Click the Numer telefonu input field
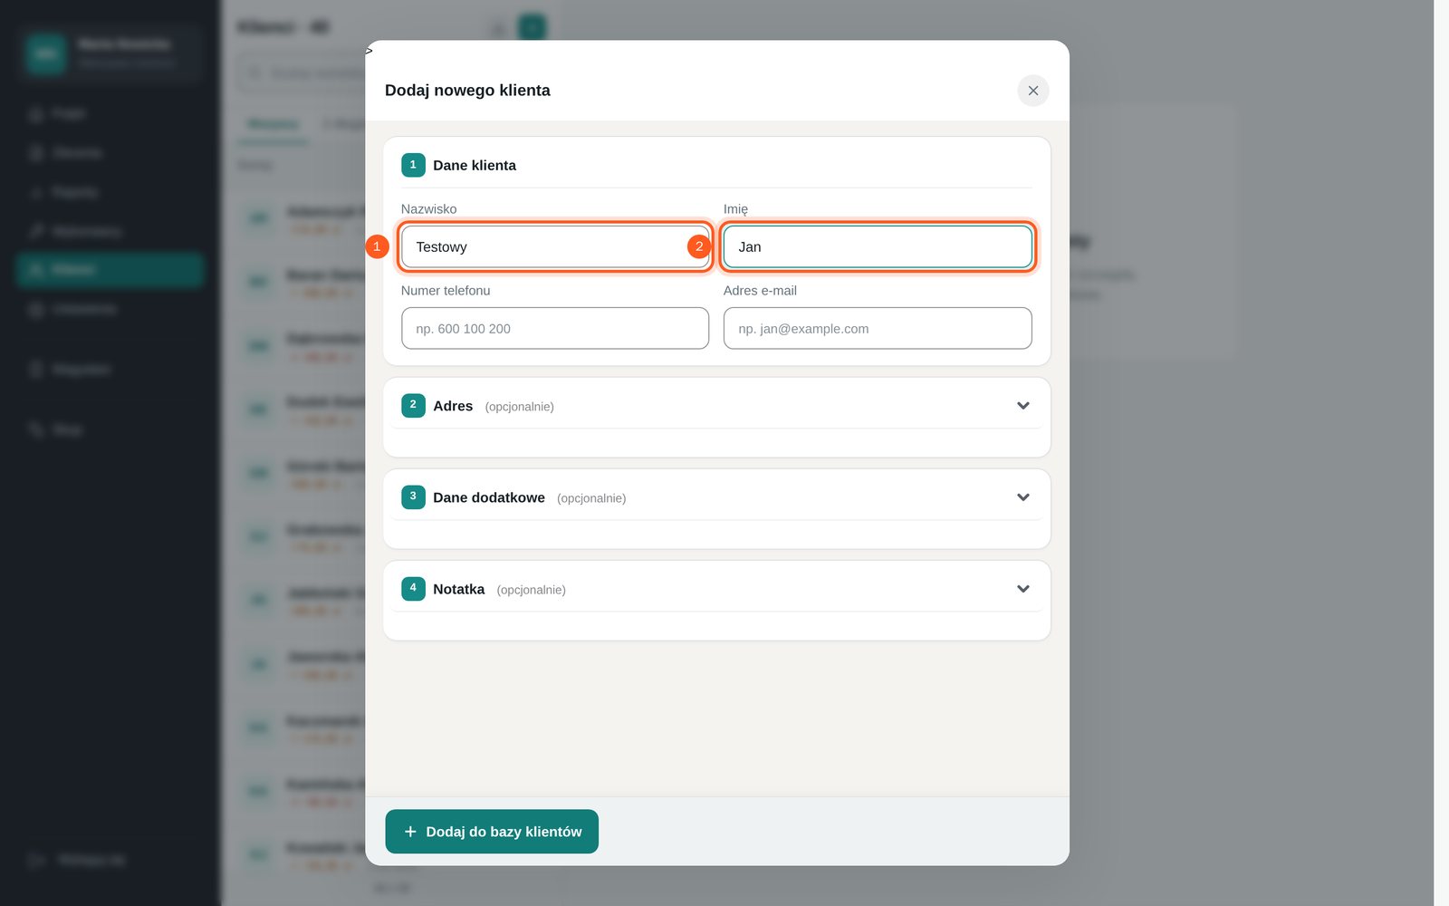The image size is (1449, 906). pyautogui.click(x=555, y=328)
